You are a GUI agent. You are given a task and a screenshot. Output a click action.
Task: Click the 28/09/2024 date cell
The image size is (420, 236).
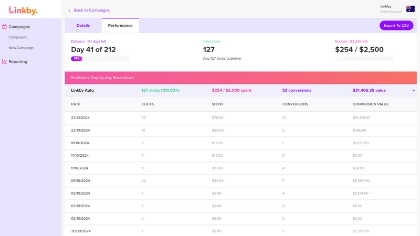coord(81,231)
